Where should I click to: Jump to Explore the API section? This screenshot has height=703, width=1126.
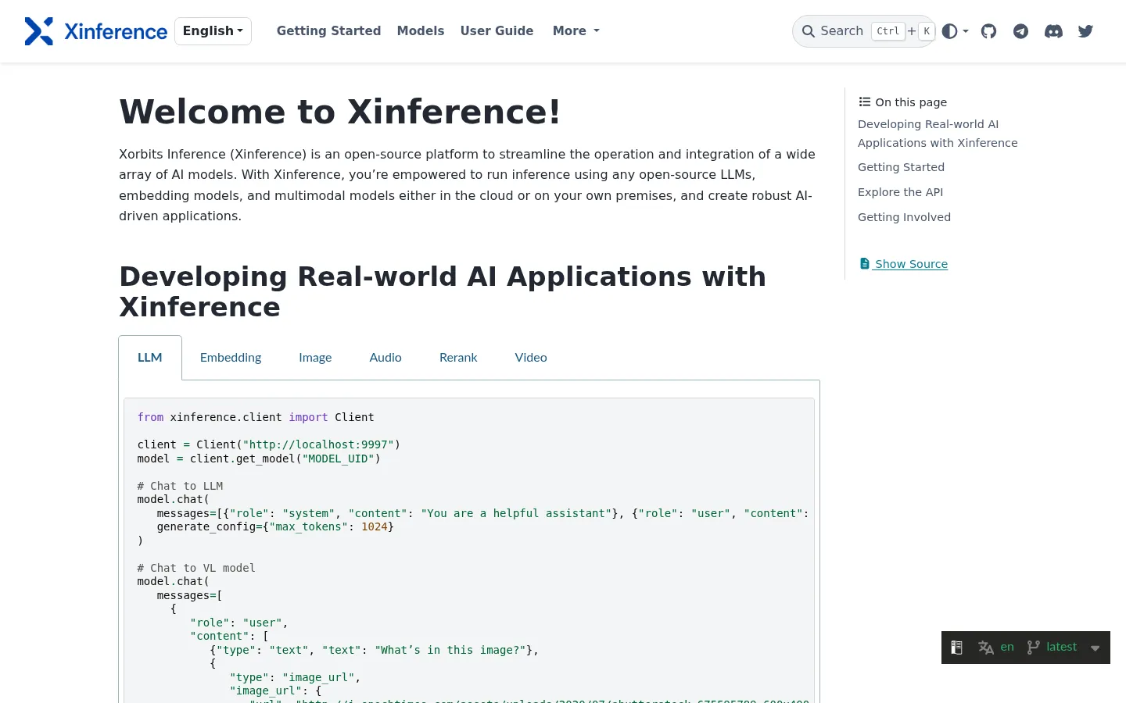pos(900,192)
